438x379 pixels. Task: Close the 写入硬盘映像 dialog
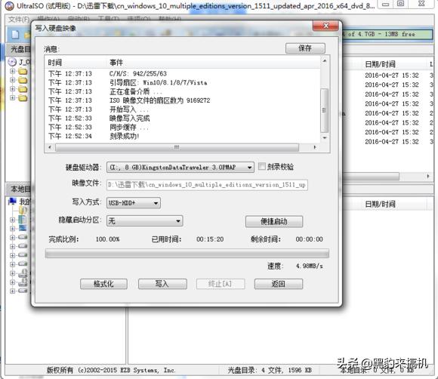(325, 26)
